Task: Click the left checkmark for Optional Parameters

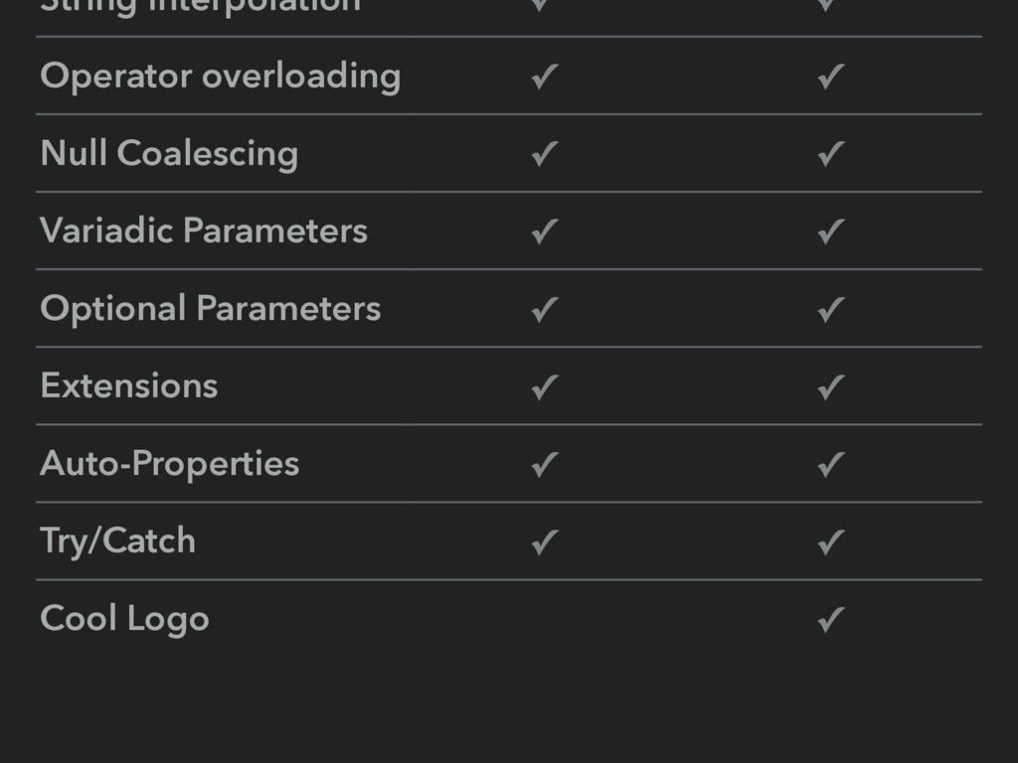Action: pyautogui.click(x=543, y=309)
